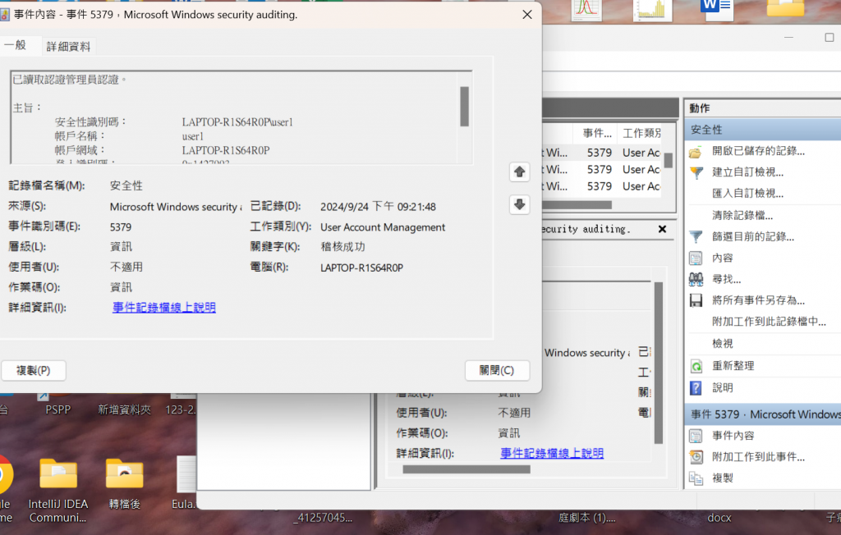Click event list vertical scrollbar in Event Viewer
841x535 pixels.
click(669, 161)
